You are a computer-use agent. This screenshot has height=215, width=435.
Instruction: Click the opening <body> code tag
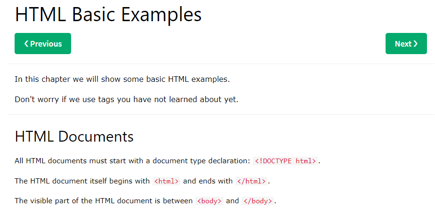click(x=209, y=201)
